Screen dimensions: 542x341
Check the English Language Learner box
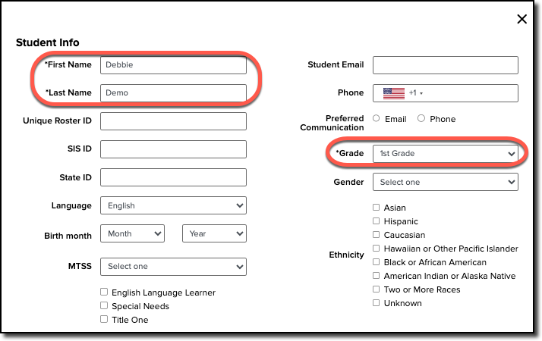[104, 293]
